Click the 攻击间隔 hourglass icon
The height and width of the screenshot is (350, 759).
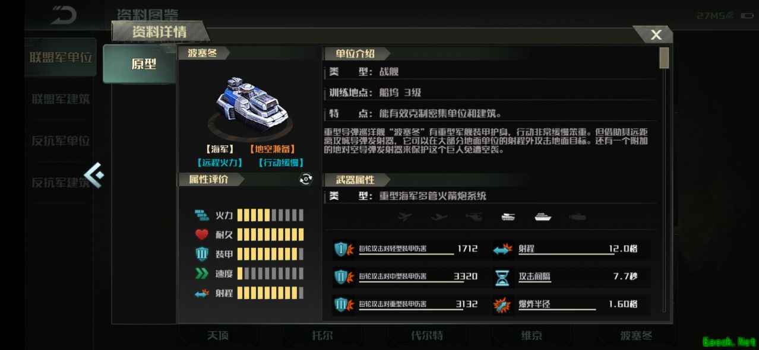click(502, 277)
